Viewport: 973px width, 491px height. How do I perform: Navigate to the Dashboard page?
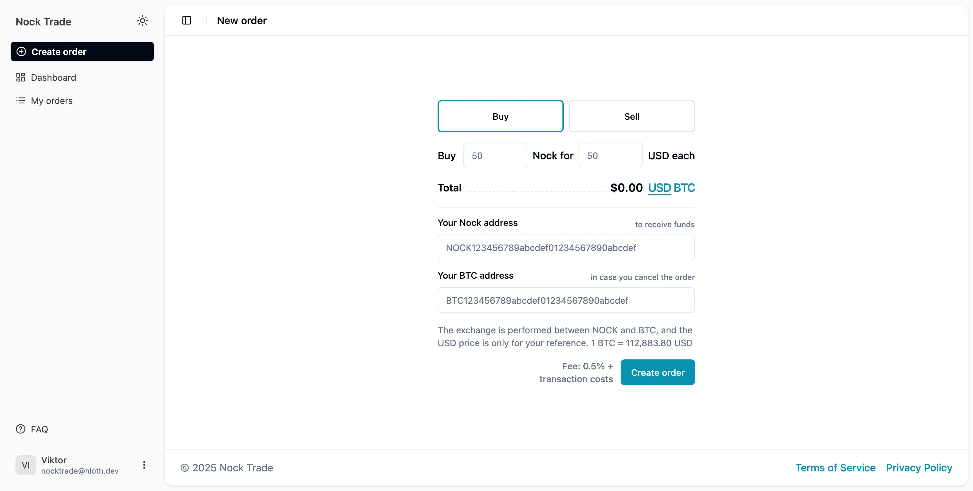tap(53, 78)
